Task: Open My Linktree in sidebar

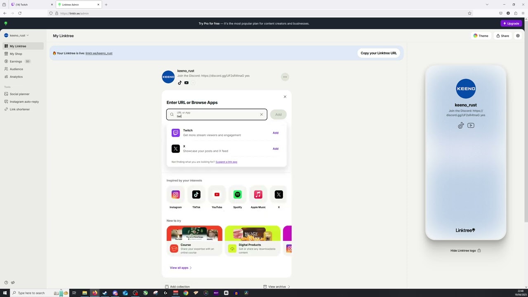Action: (x=23, y=46)
